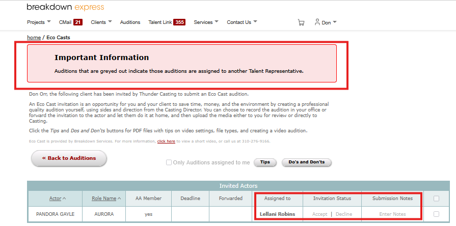Open the Clients menu

(x=98, y=22)
